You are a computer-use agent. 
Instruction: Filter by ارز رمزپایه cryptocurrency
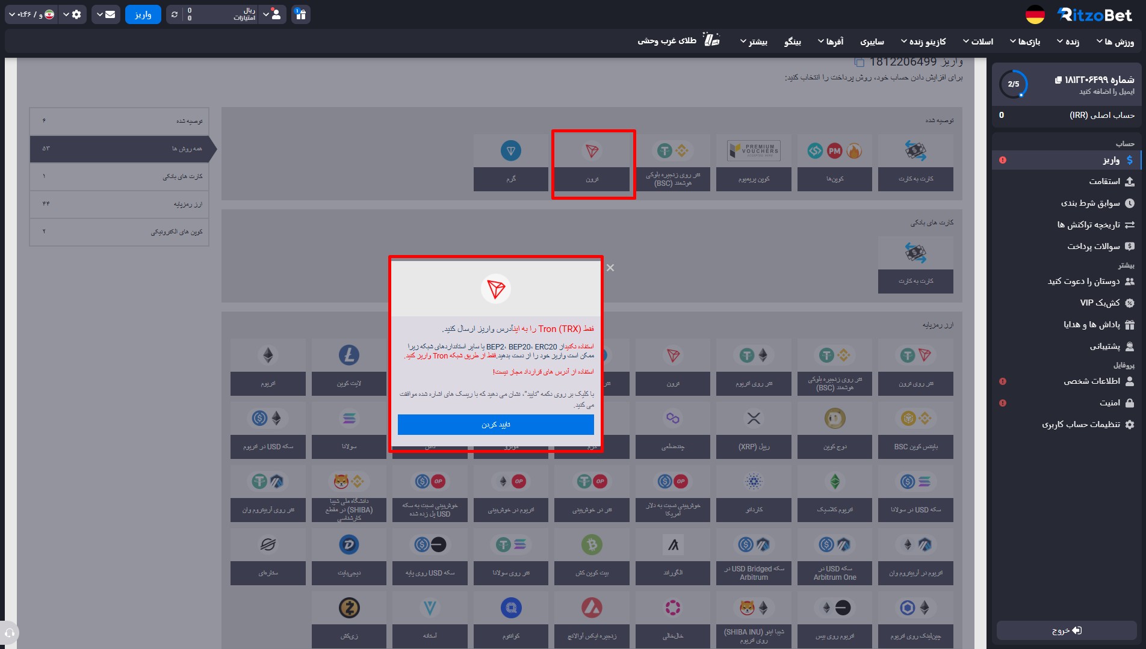click(119, 205)
